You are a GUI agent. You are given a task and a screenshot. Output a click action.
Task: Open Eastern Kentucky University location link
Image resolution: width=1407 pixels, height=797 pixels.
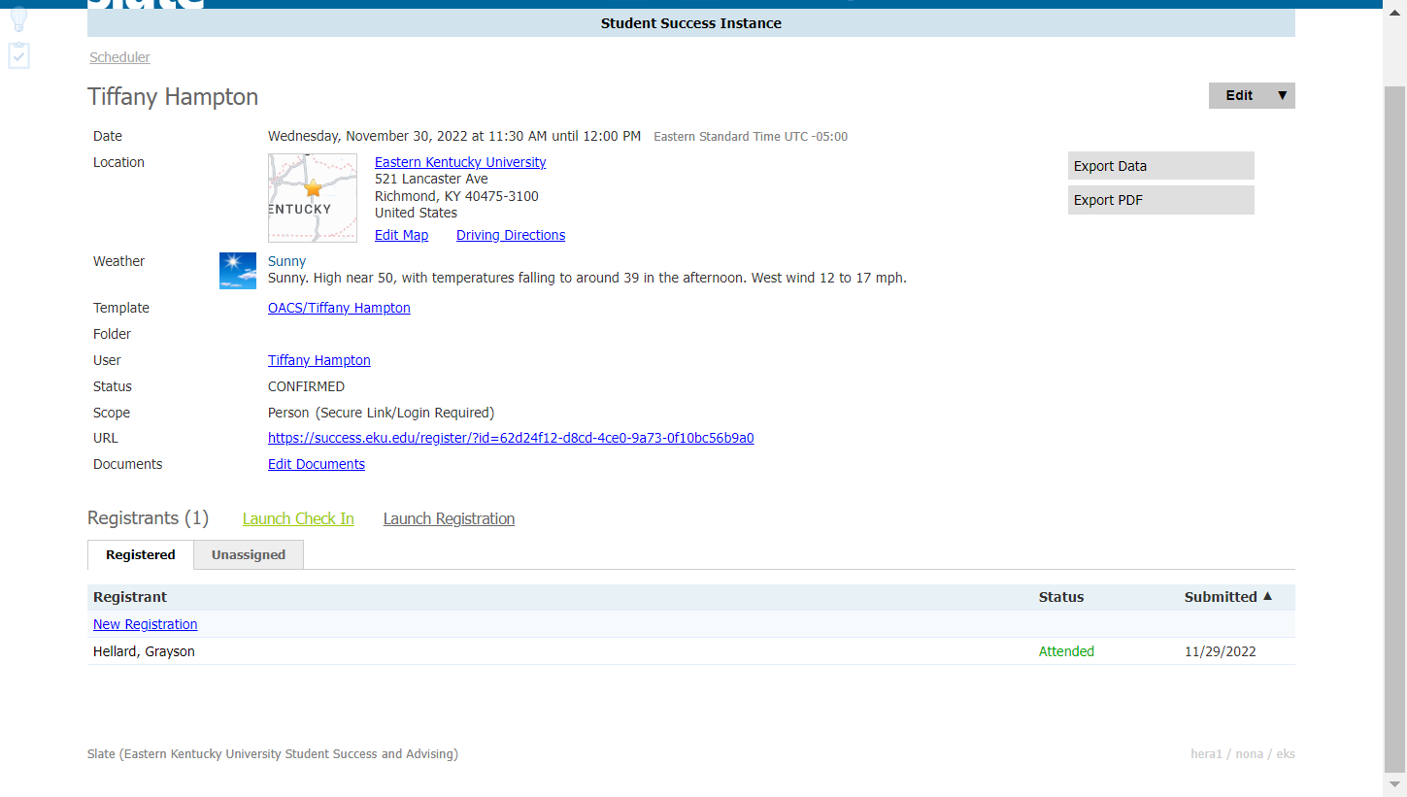(460, 162)
